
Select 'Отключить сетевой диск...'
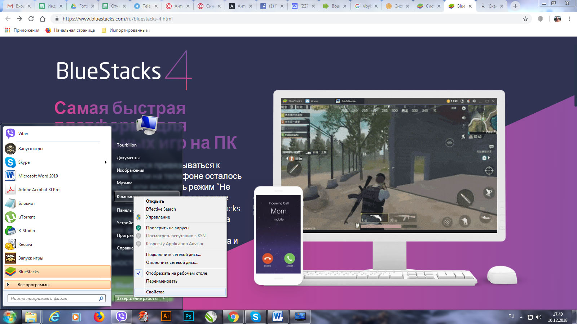point(180,262)
